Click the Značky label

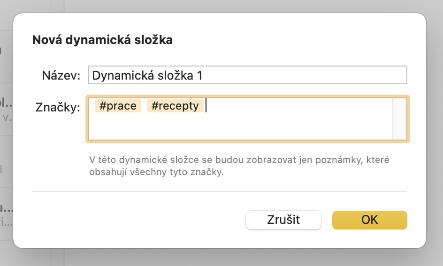point(58,107)
